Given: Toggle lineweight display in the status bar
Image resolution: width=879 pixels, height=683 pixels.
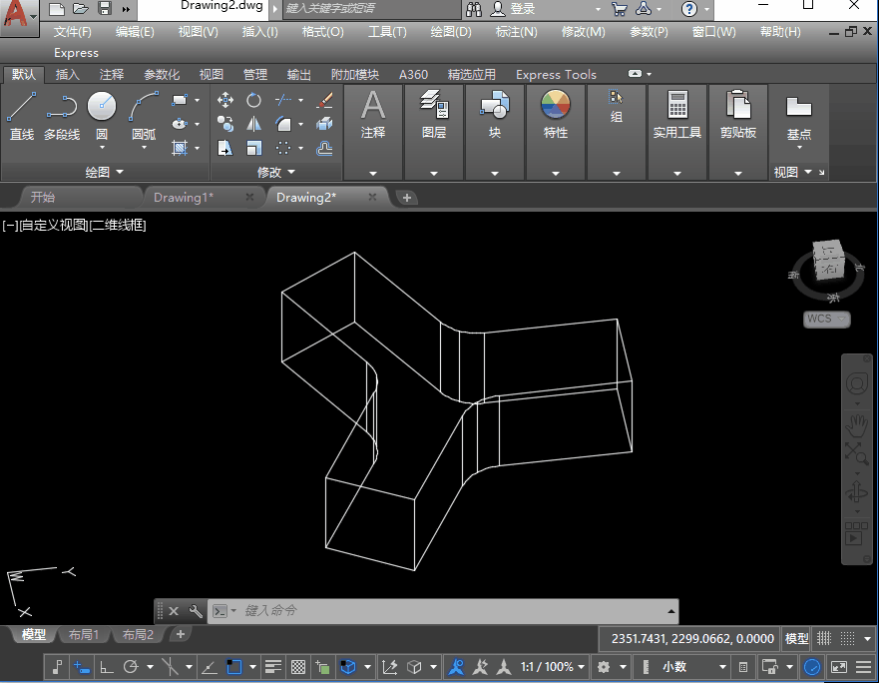Looking at the screenshot, I should tap(272, 667).
